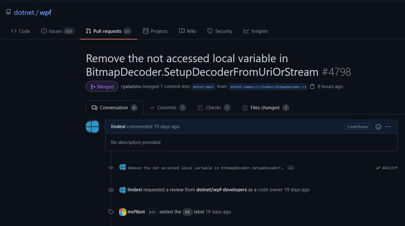Open lindexi's avatar next to comment

point(93,127)
